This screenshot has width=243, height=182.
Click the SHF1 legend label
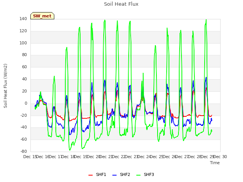tap(101, 174)
